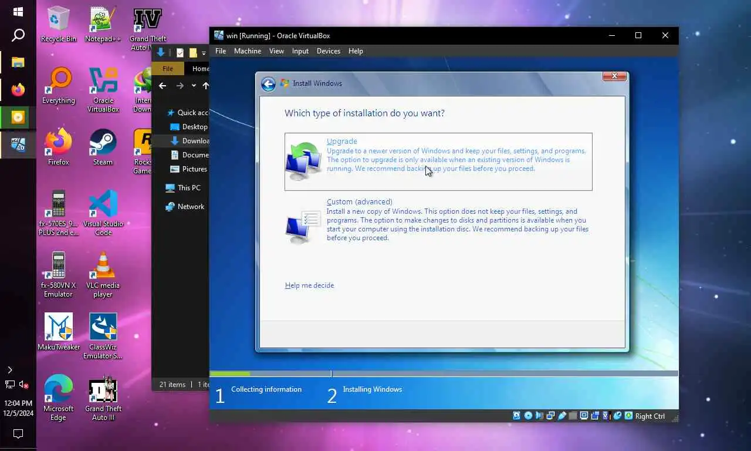Select Downloads in Explorer navigation pane
Screen dimensions: 751x451
pos(189,141)
